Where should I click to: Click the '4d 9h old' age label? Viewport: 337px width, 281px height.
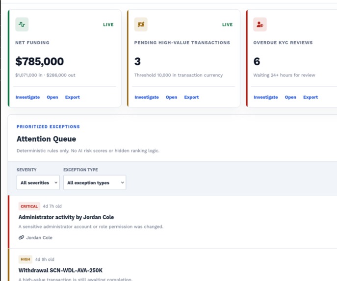(45, 259)
